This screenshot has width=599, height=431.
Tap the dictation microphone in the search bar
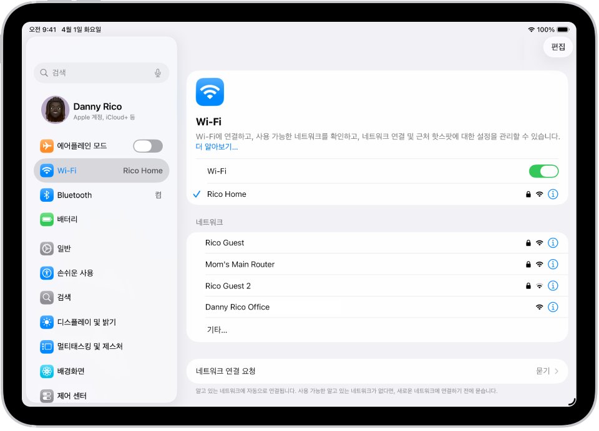pyautogui.click(x=158, y=72)
